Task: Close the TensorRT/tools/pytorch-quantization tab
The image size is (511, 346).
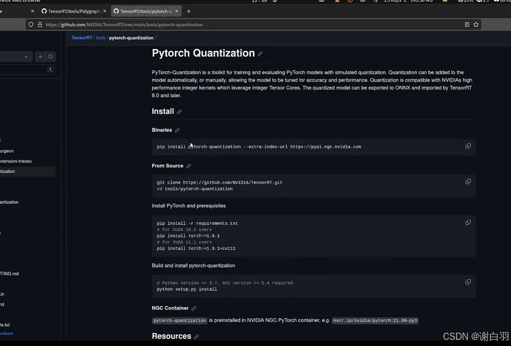Action: (177, 11)
